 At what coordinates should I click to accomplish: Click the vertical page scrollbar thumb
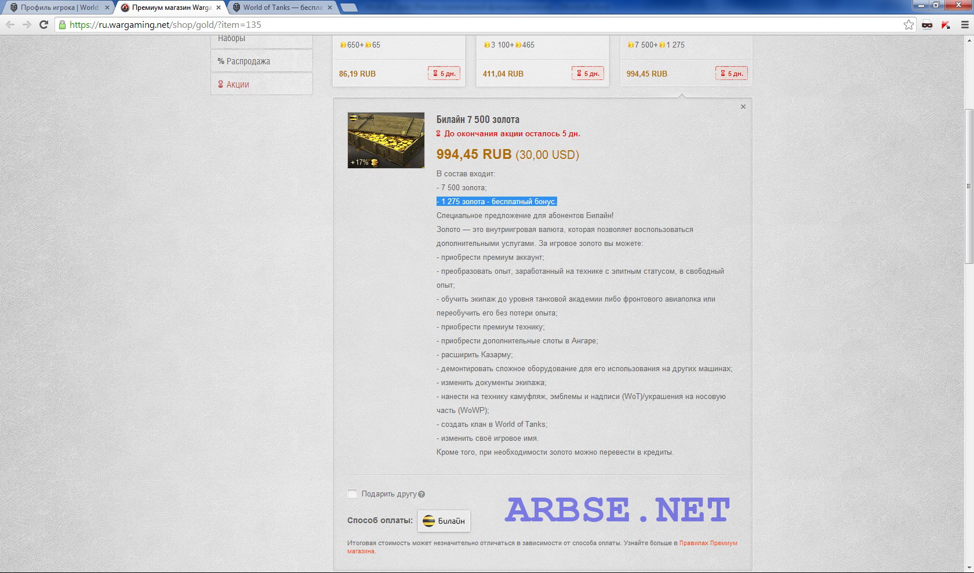969,186
